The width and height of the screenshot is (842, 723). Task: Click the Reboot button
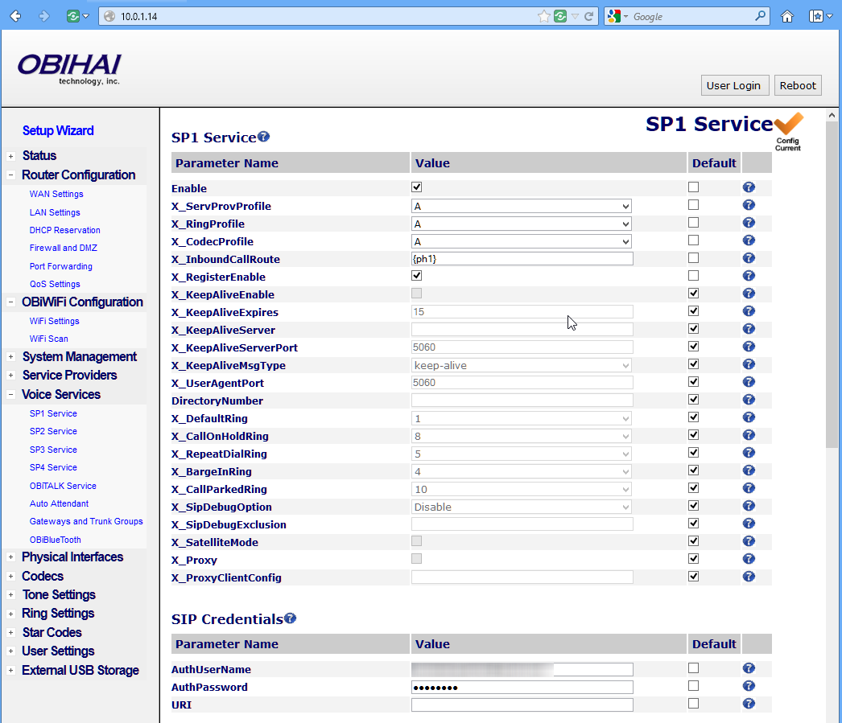[798, 85]
